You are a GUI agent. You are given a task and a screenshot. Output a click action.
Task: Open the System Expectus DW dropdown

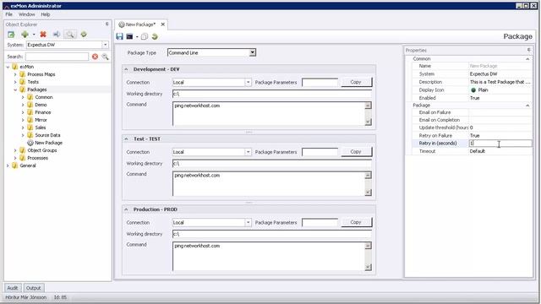105,45
